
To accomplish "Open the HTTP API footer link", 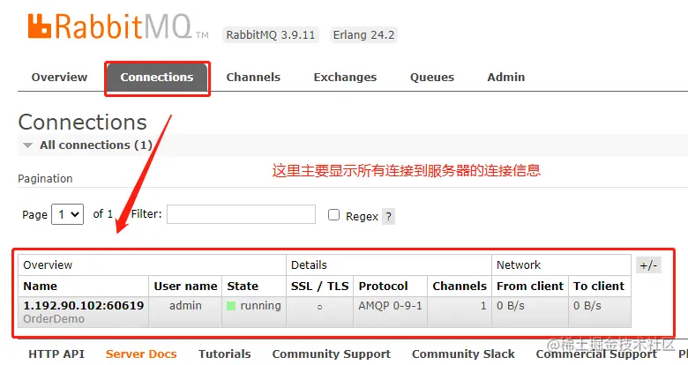I will click(x=56, y=354).
